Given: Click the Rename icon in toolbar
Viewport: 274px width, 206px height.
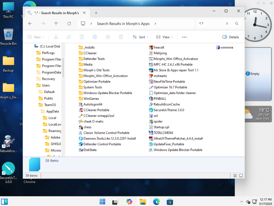Looking at the screenshot, I should [x=95, y=37].
